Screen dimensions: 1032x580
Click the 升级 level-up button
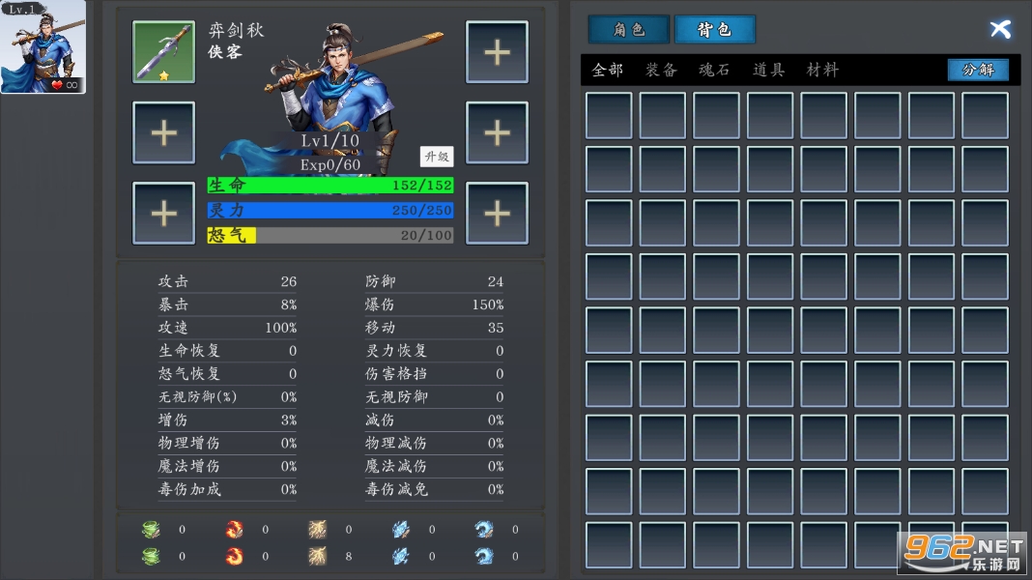pyautogui.click(x=437, y=157)
